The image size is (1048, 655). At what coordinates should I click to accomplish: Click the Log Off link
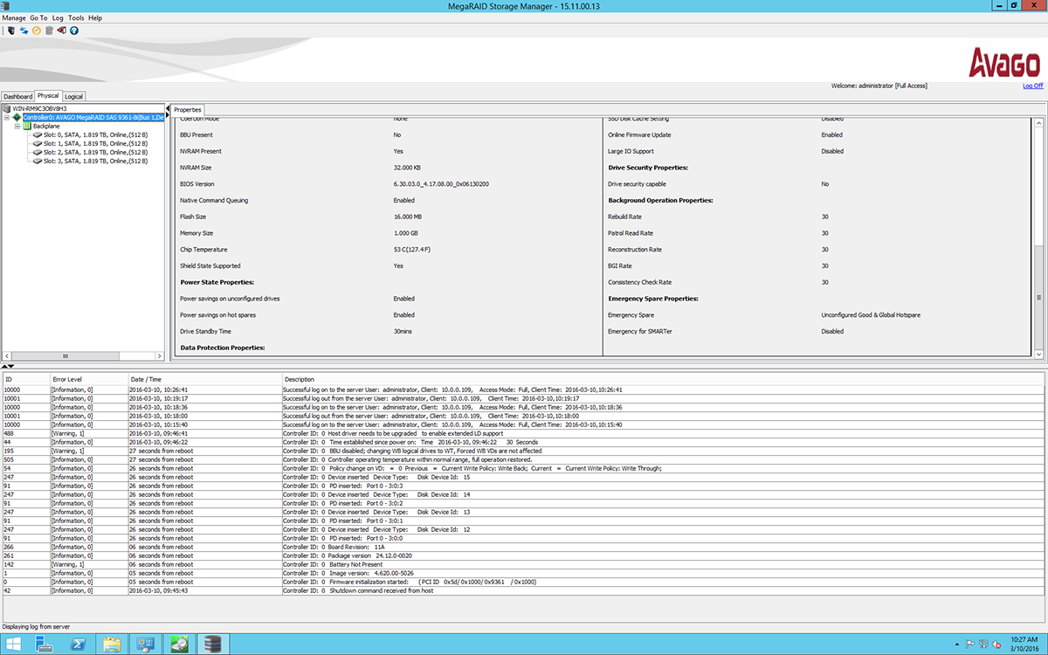coord(1031,86)
